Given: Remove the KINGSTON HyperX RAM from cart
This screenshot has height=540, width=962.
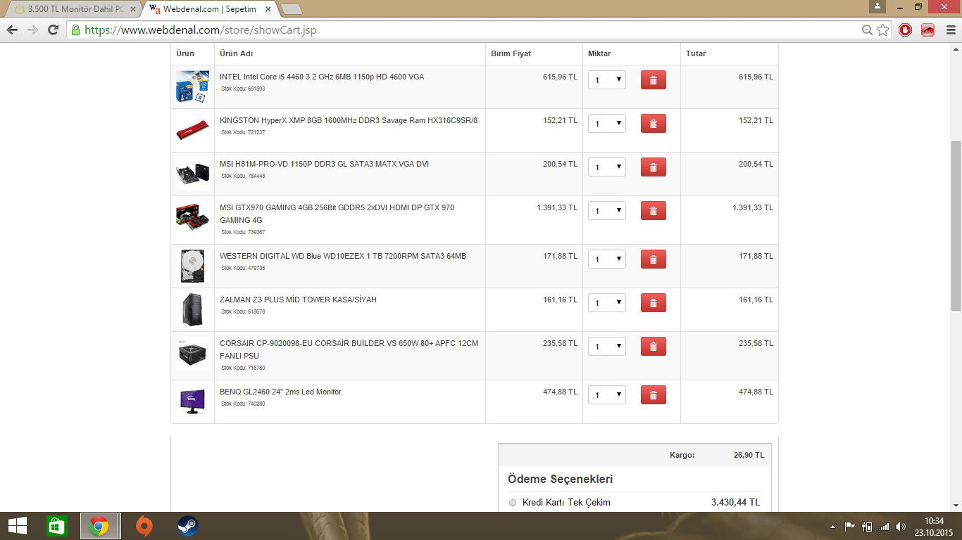Looking at the screenshot, I should (x=653, y=124).
